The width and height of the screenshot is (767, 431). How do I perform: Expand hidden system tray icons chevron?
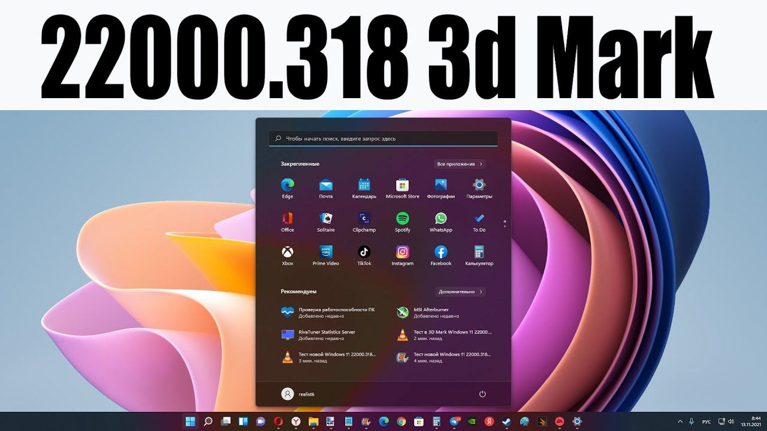click(x=680, y=421)
